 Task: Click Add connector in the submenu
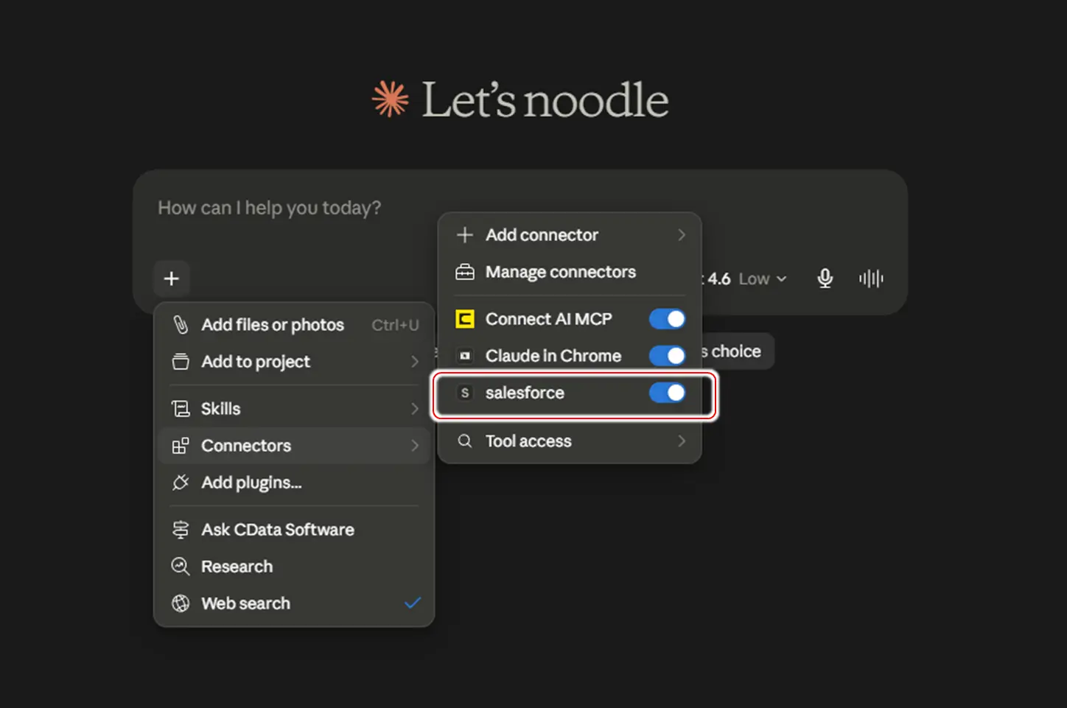click(x=570, y=235)
